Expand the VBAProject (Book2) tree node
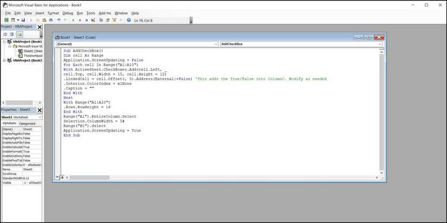Screen dimensions: 447x223 tap(4, 61)
